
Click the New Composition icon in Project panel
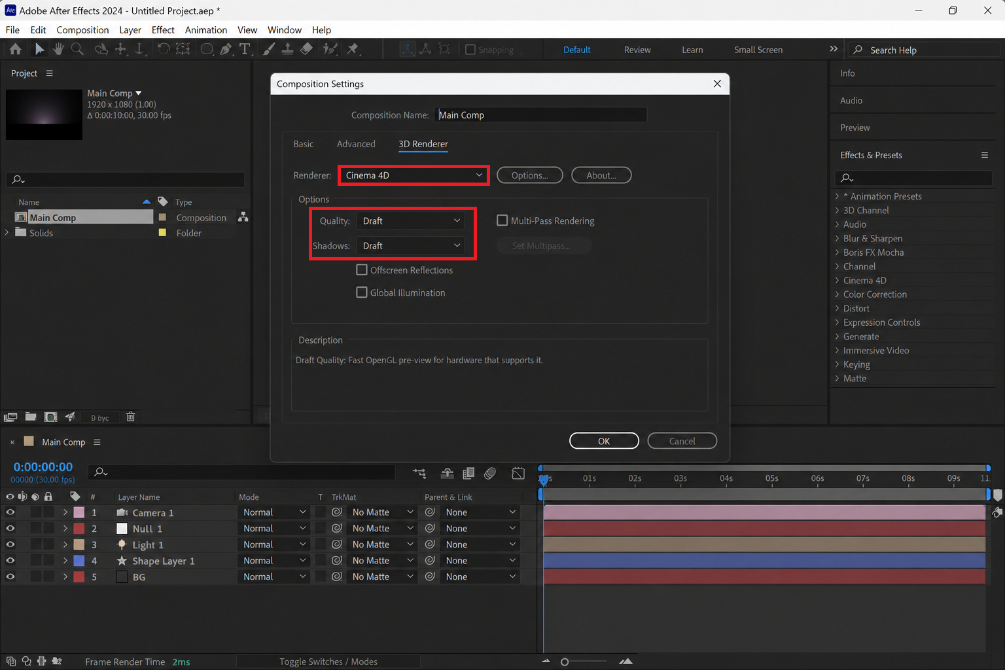(x=50, y=417)
